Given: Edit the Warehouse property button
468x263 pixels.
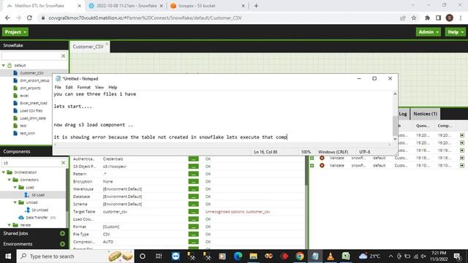Looking at the screenshot, I should pos(193,189).
